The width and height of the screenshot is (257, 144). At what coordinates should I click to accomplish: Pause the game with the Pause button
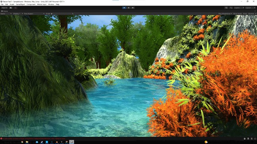129,8
